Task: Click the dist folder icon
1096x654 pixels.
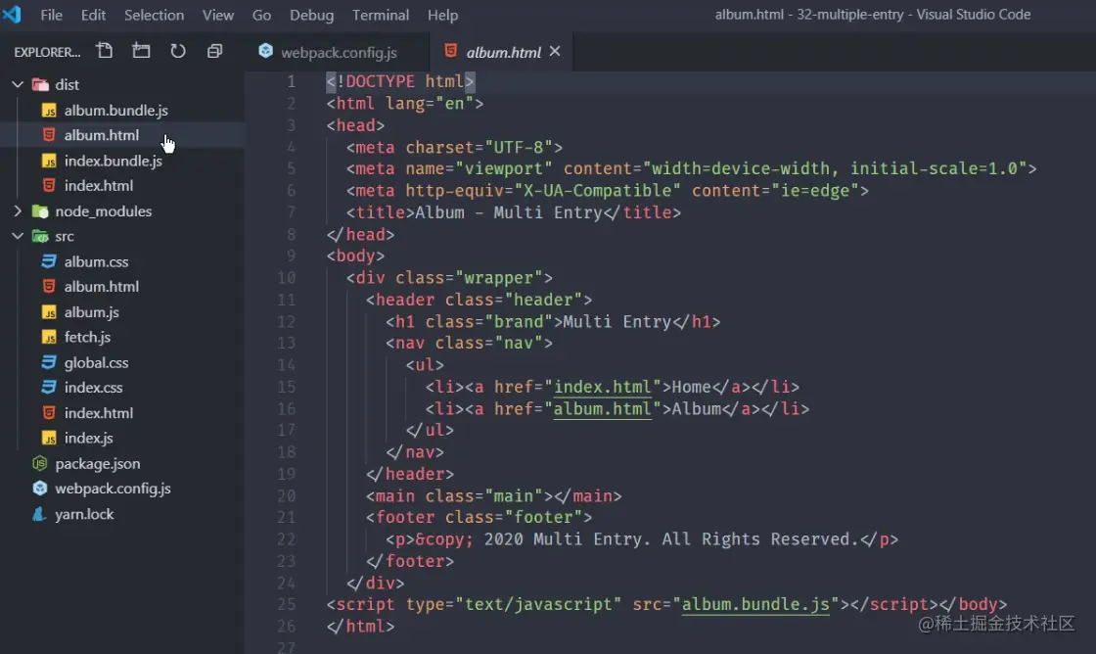Action: click(x=40, y=84)
